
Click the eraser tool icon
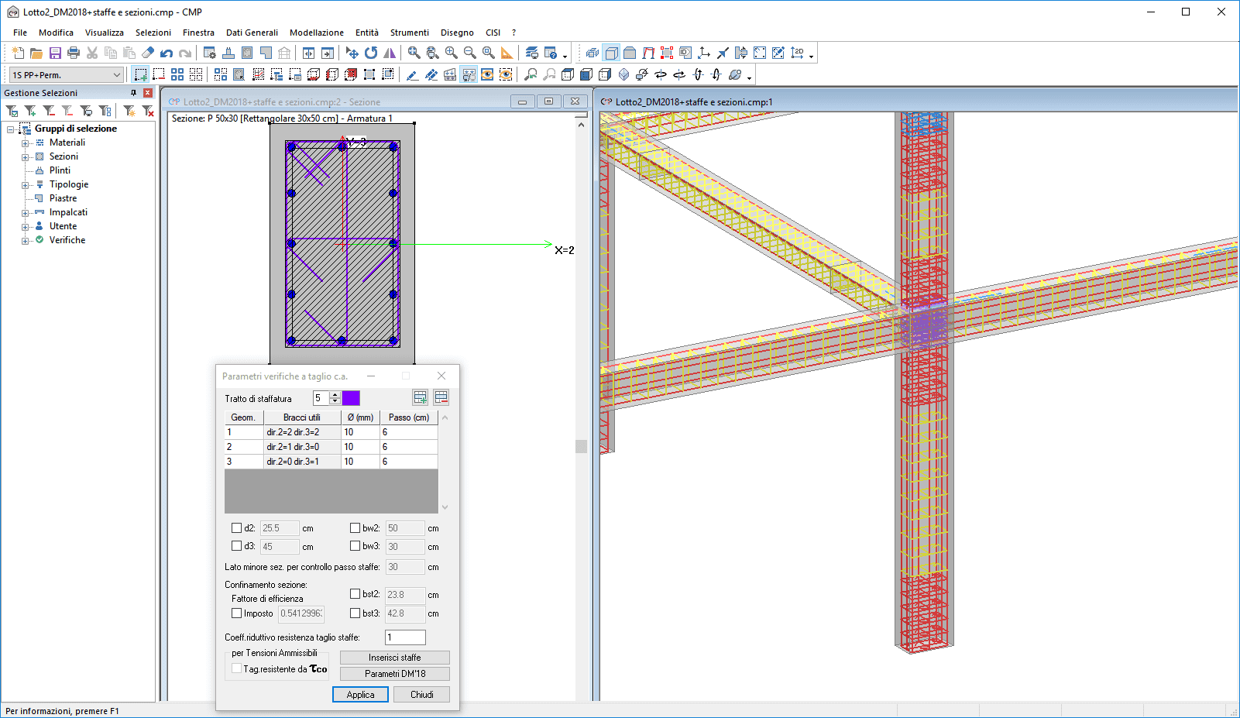point(148,53)
